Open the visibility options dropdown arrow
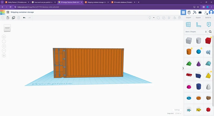This screenshot has width=214, height=116. click(x=154, y=18)
